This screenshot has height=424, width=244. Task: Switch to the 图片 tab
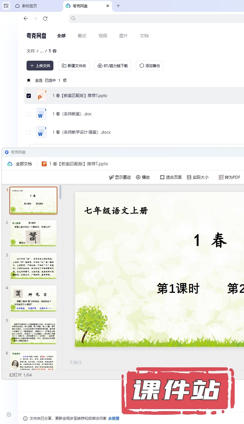[124, 36]
